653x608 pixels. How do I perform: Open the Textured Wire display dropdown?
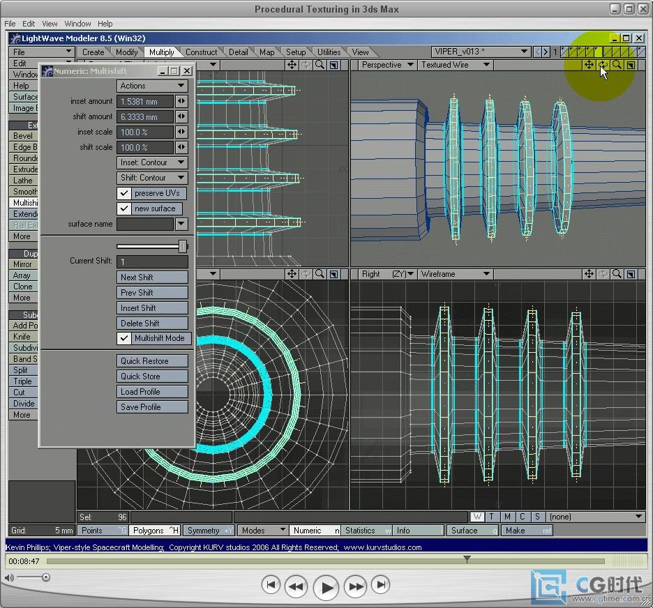point(455,65)
